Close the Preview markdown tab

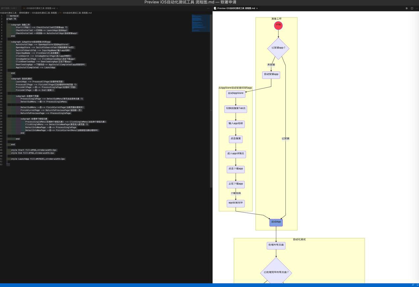(257, 8)
